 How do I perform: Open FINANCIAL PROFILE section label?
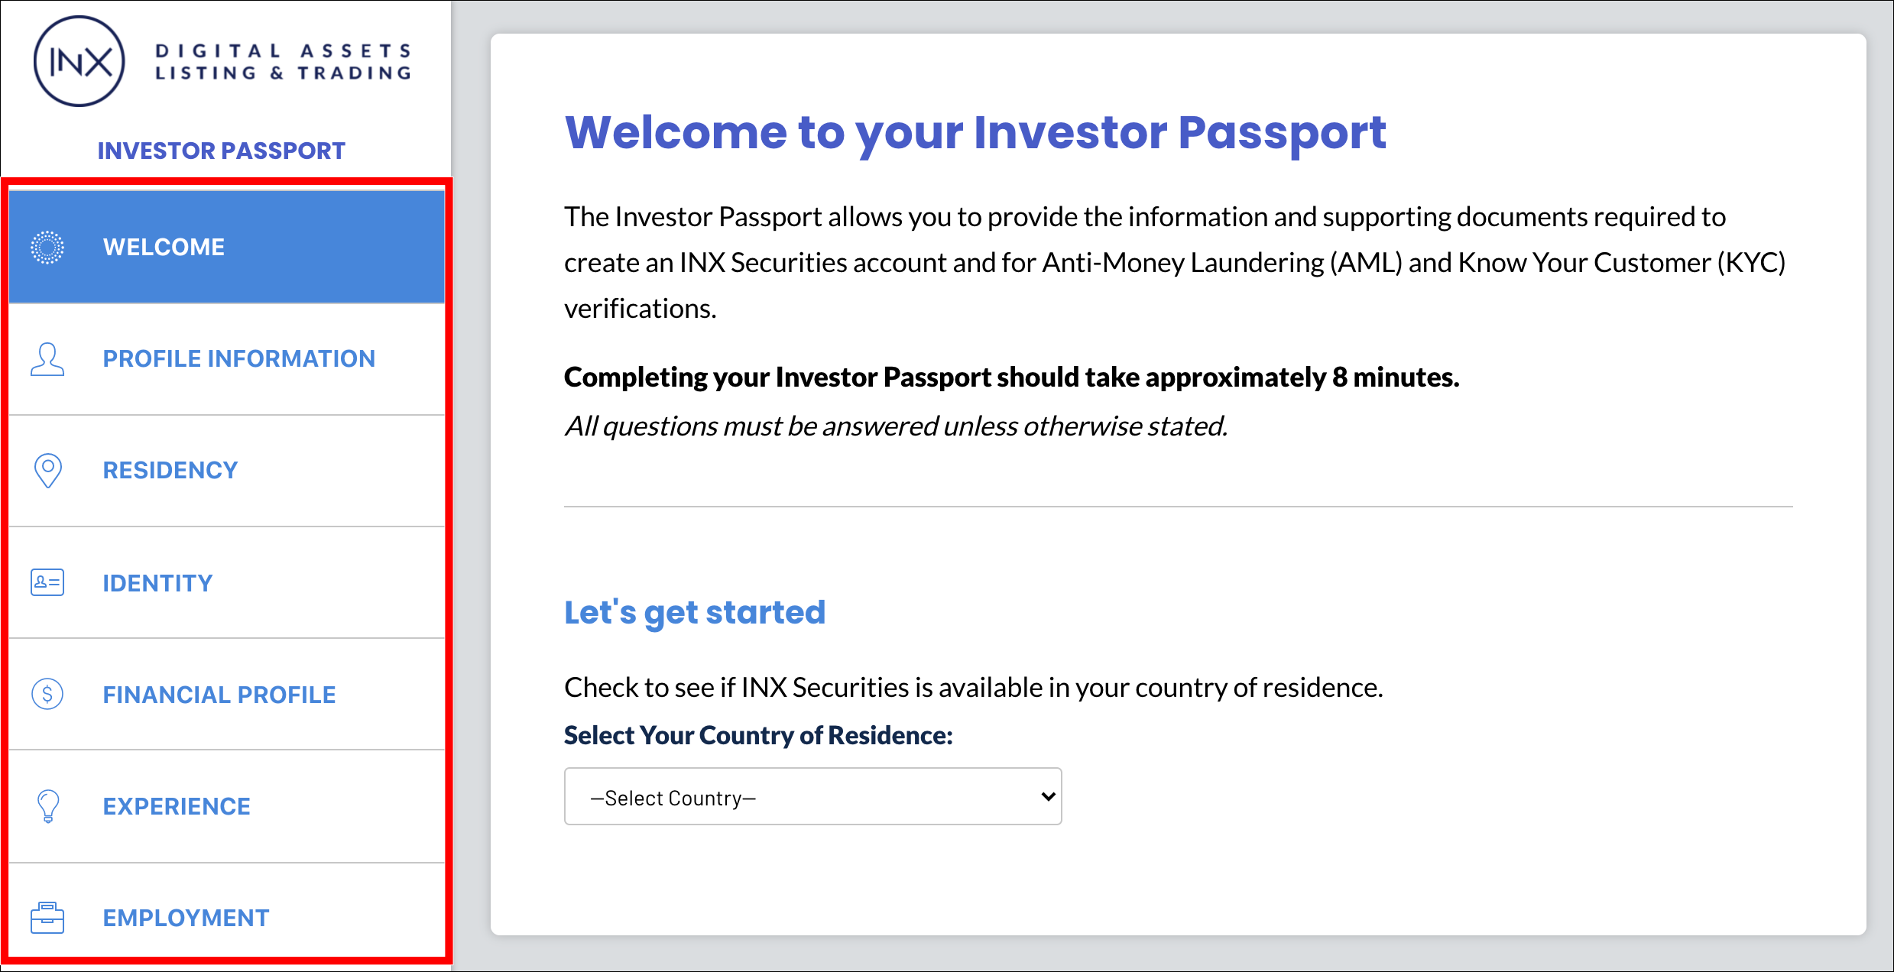click(219, 695)
